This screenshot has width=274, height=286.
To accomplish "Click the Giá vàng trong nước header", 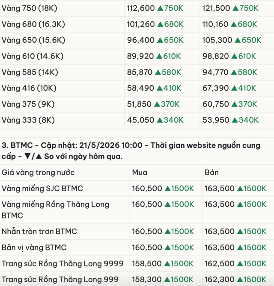I will pos(38,173).
